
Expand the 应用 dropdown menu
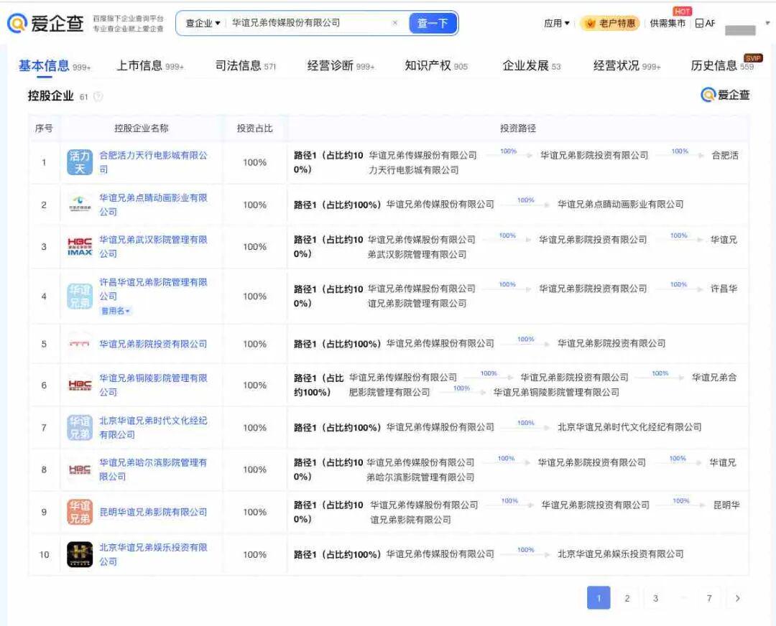click(556, 23)
